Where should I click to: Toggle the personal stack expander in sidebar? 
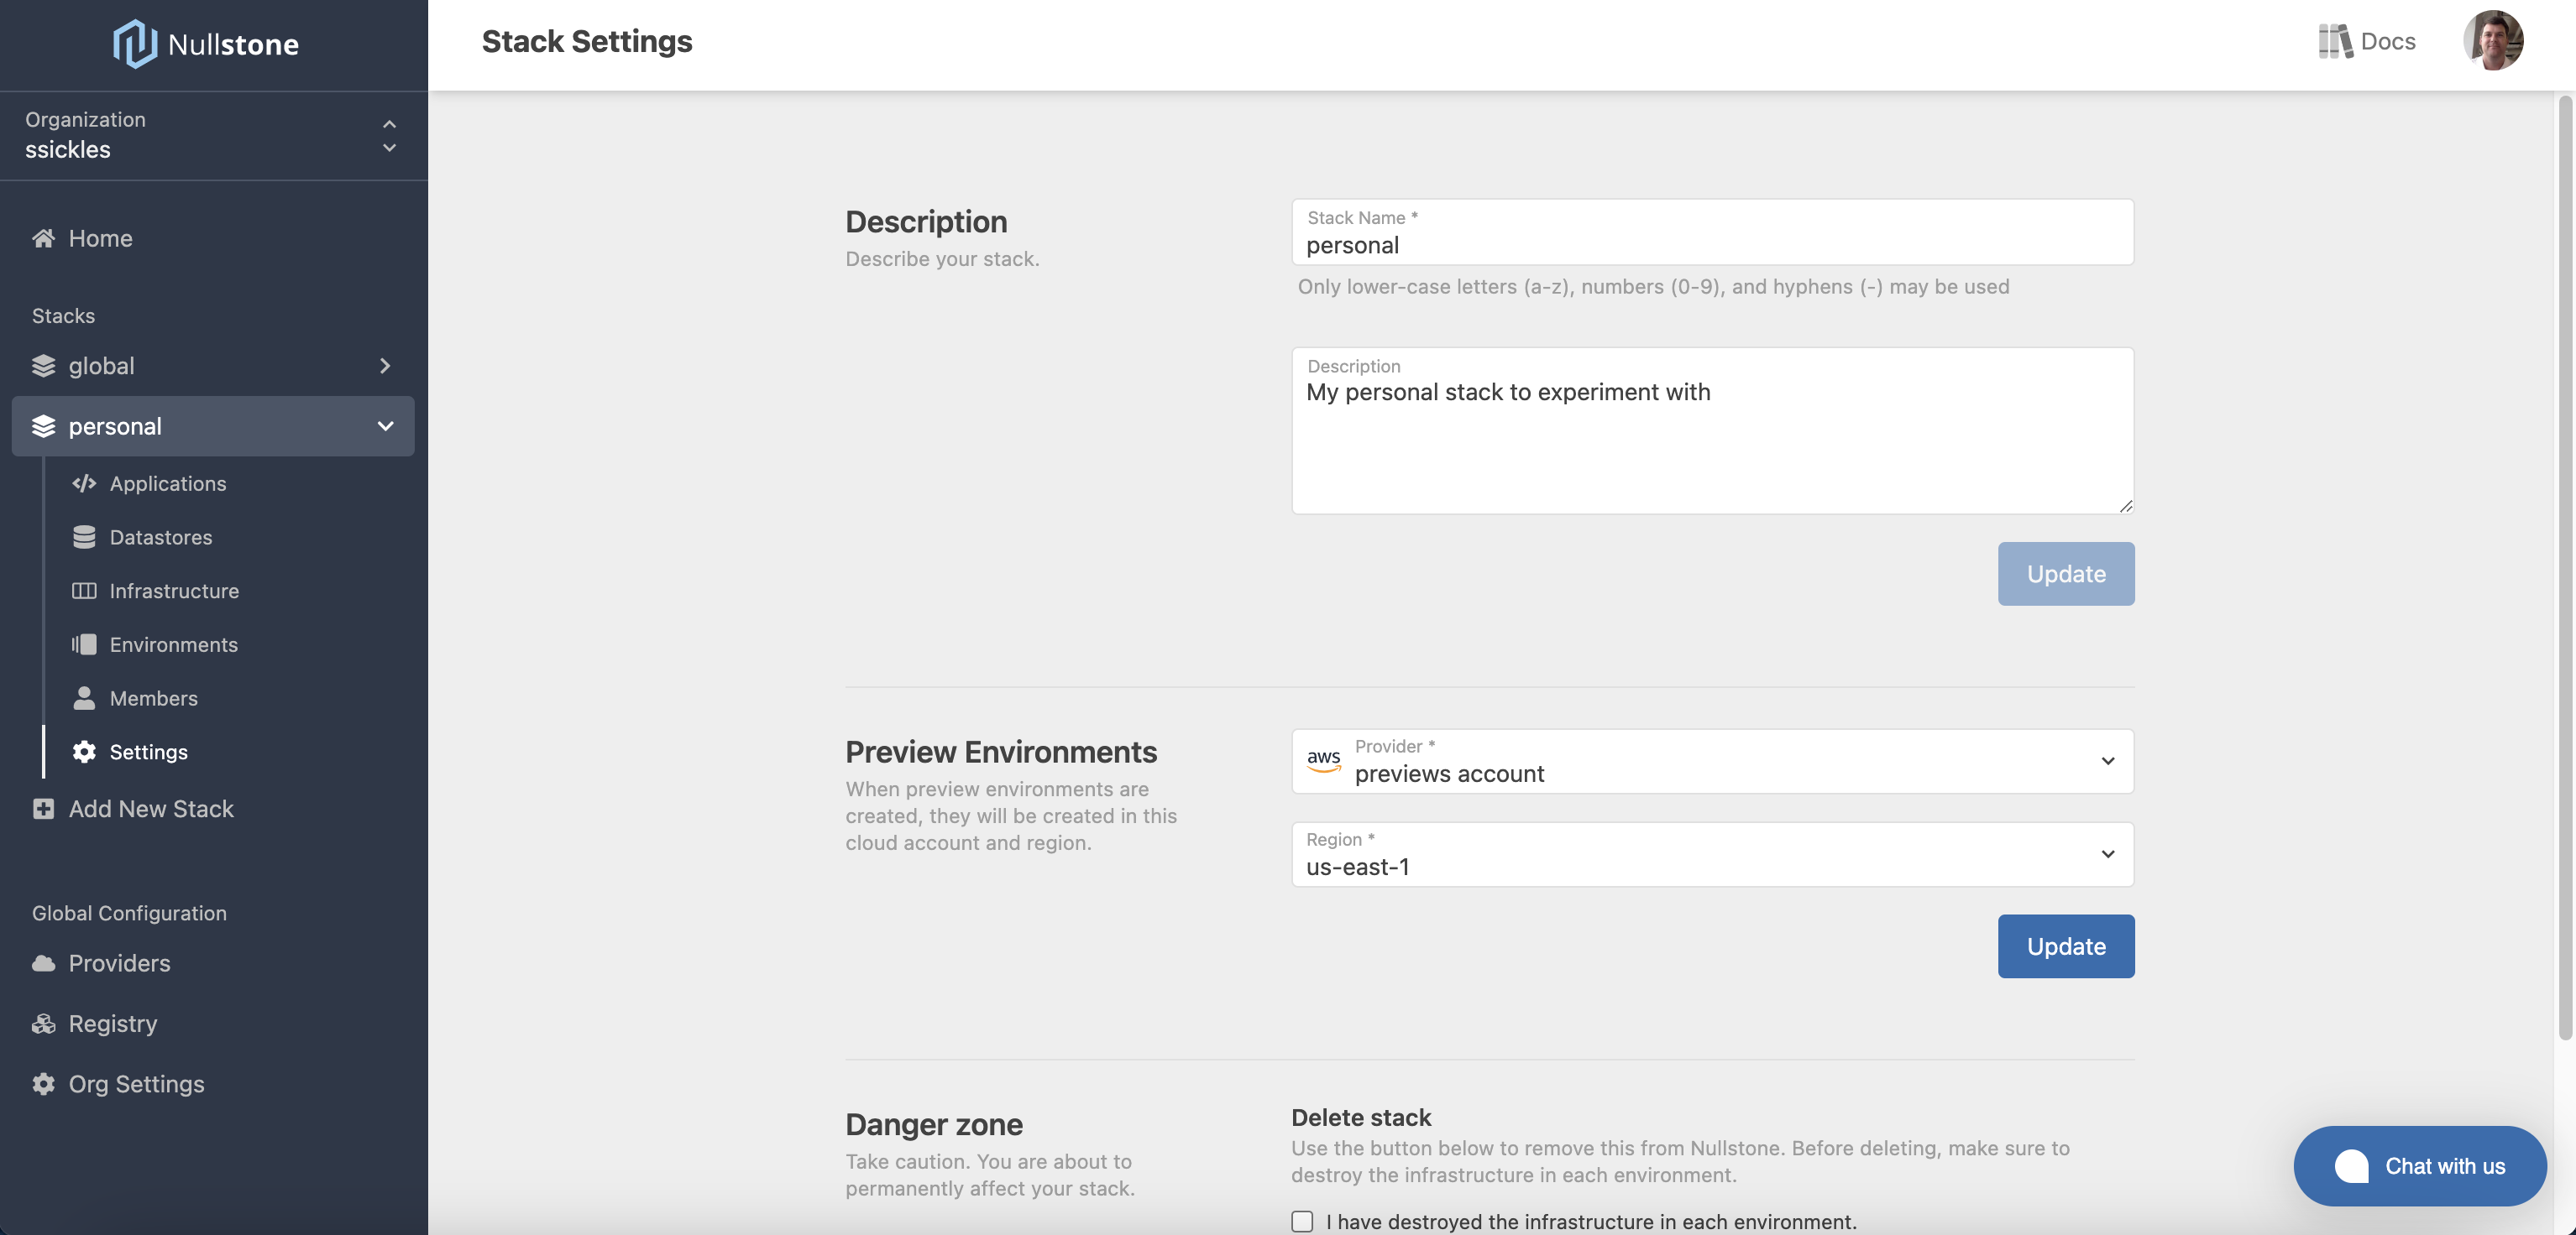click(x=385, y=425)
